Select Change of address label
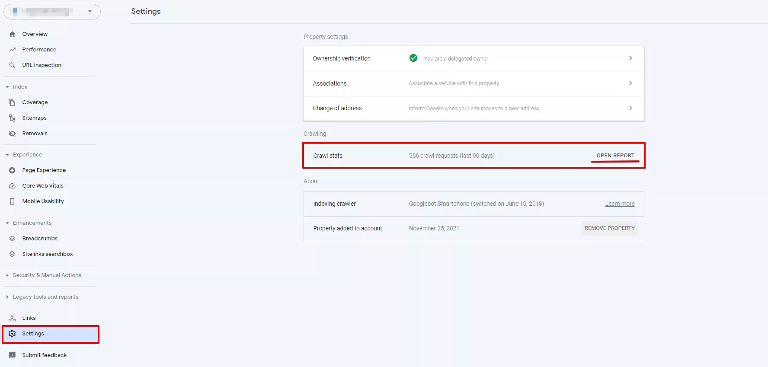 point(337,108)
